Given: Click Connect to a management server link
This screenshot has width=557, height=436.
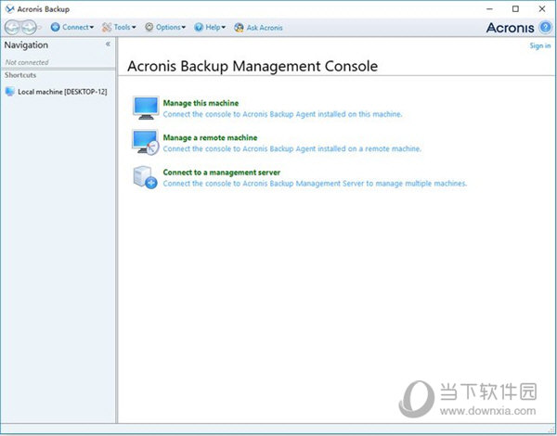Looking at the screenshot, I should pos(222,173).
